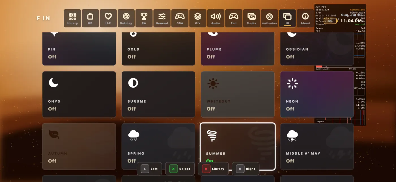Toggle the Middle A' May theme card
Image resolution: width=396 pixels, height=182 pixels.
pos(317,146)
